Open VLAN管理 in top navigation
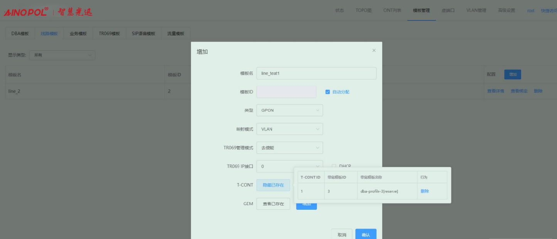 pyautogui.click(x=476, y=10)
